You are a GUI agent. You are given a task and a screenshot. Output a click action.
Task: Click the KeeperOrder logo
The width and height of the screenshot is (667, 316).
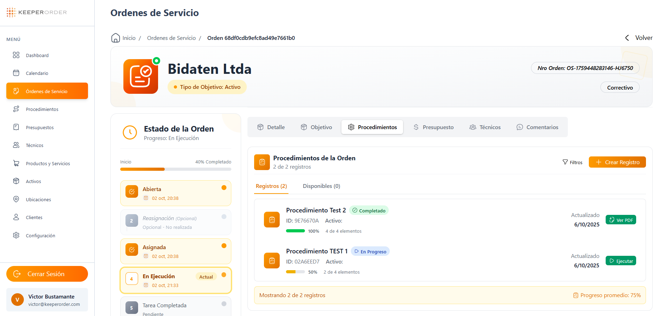(36, 12)
